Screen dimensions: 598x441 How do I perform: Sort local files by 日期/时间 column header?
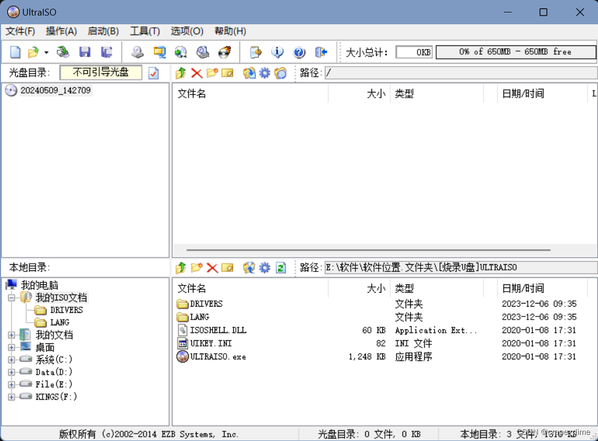point(542,288)
